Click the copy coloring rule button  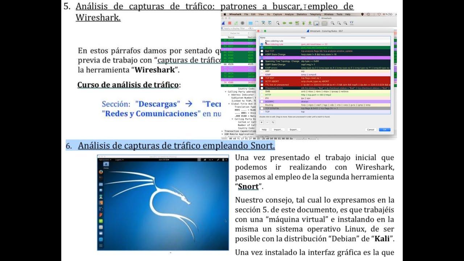[273, 122]
